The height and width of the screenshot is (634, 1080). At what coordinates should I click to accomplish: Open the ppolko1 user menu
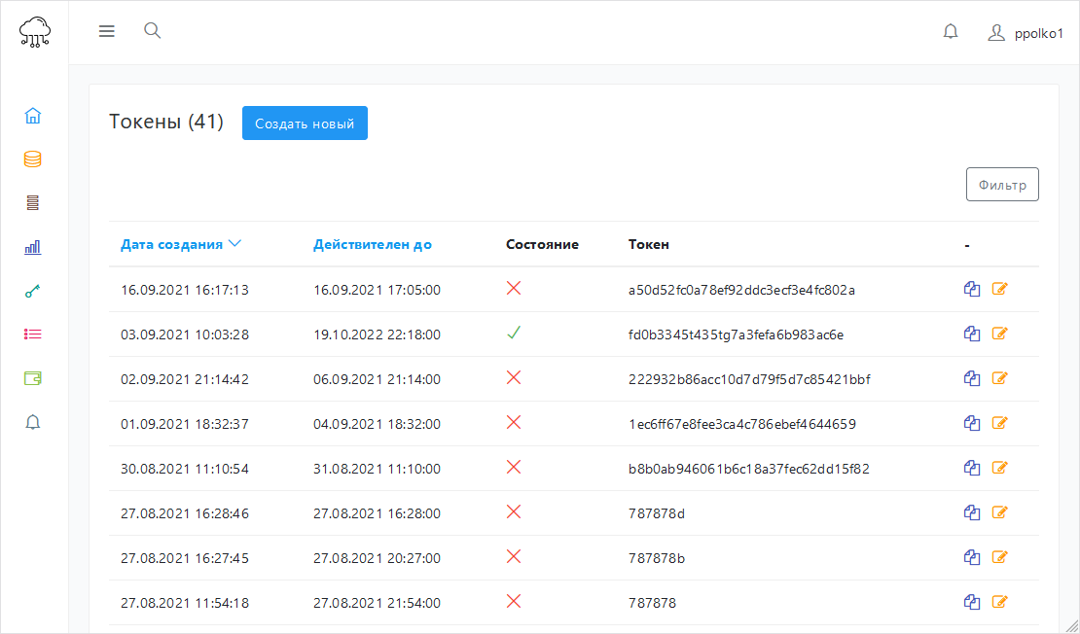click(x=1026, y=33)
